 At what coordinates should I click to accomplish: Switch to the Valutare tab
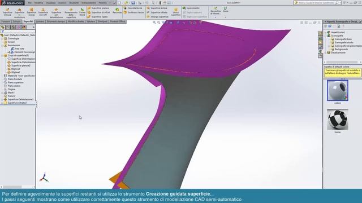[x=90, y=21]
